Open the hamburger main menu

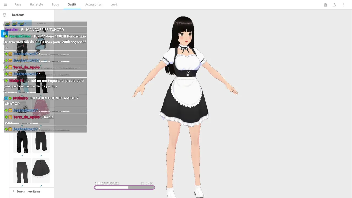(5, 5)
